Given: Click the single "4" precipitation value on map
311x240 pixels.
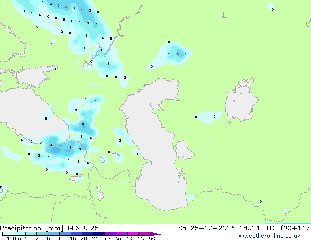Looking at the screenshot, I should coord(82,9).
